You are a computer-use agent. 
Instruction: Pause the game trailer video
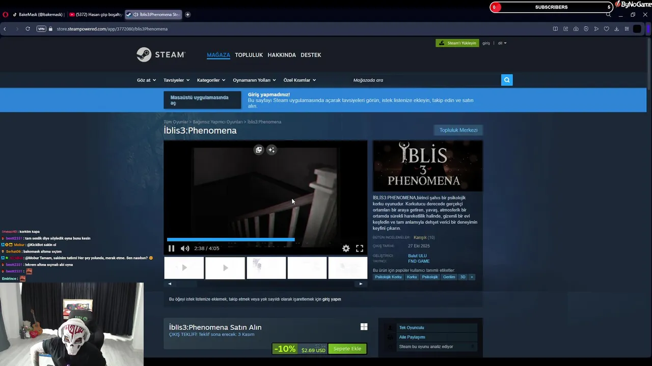click(x=171, y=249)
